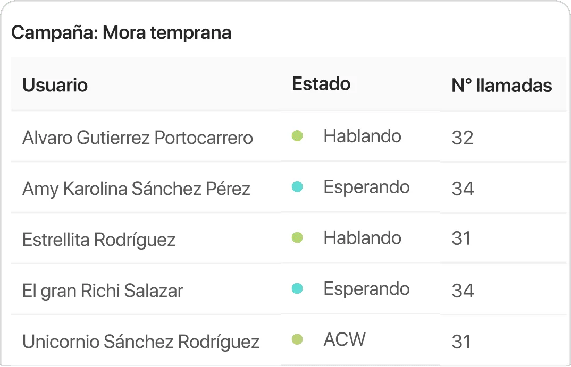Click teal status dot for Amy Karolina
571x367 pixels.
[x=297, y=187]
